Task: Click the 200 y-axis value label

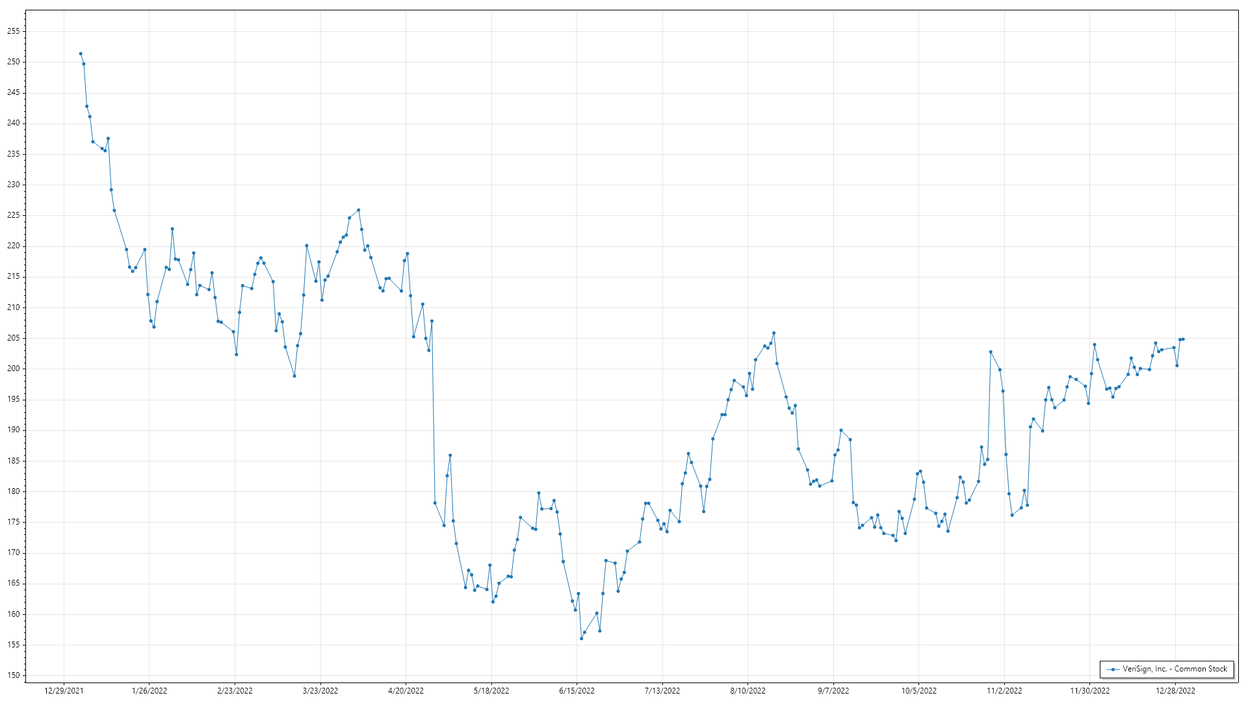Action: pyautogui.click(x=14, y=369)
